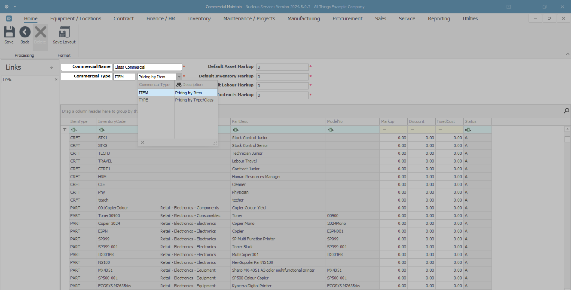571x290 pixels.
Task: Pin the Links panel
Action: tap(51, 67)
